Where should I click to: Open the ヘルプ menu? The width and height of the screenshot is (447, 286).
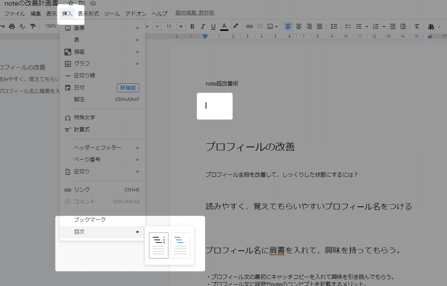[x=159, y=14]
